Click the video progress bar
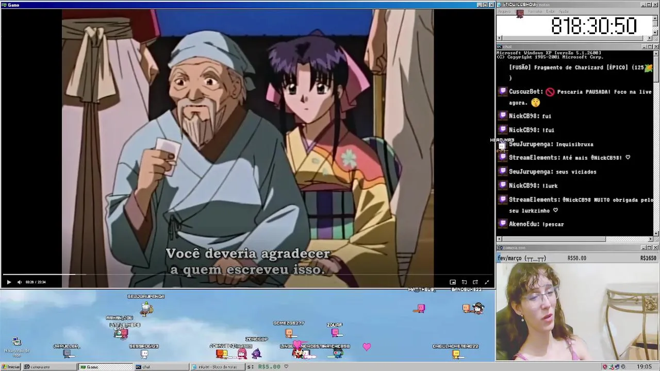 (247, 275)
